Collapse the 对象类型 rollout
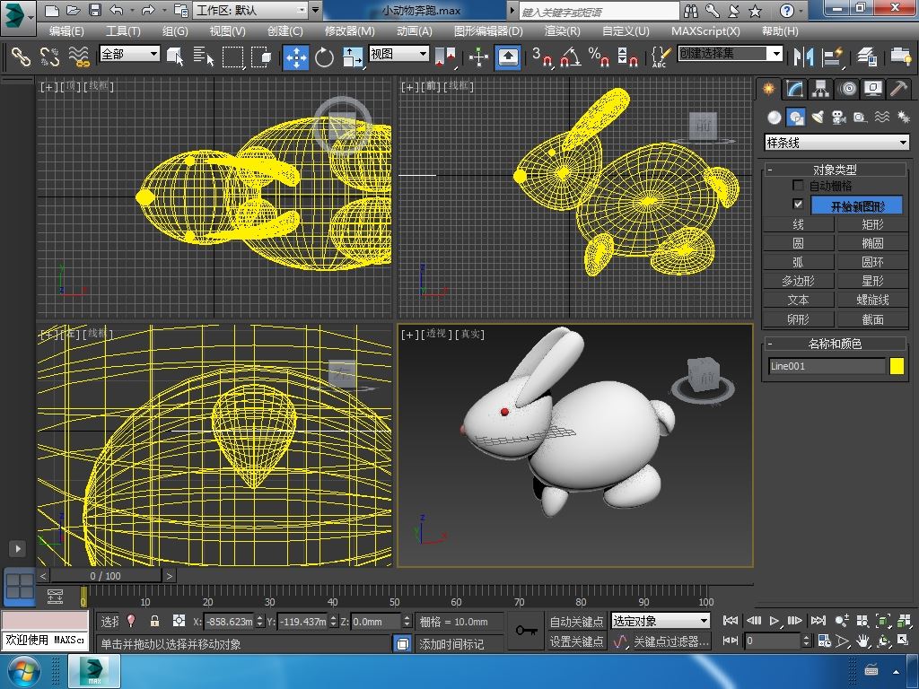Image resolution: width=919 pixels, height=689 pixels. [x=835, y=170]
